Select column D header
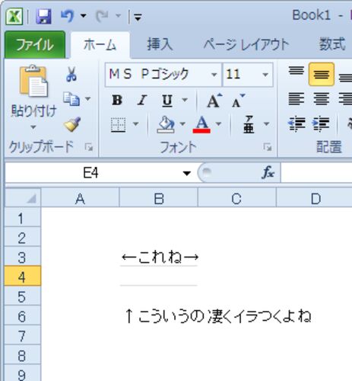 coord(314,199)
